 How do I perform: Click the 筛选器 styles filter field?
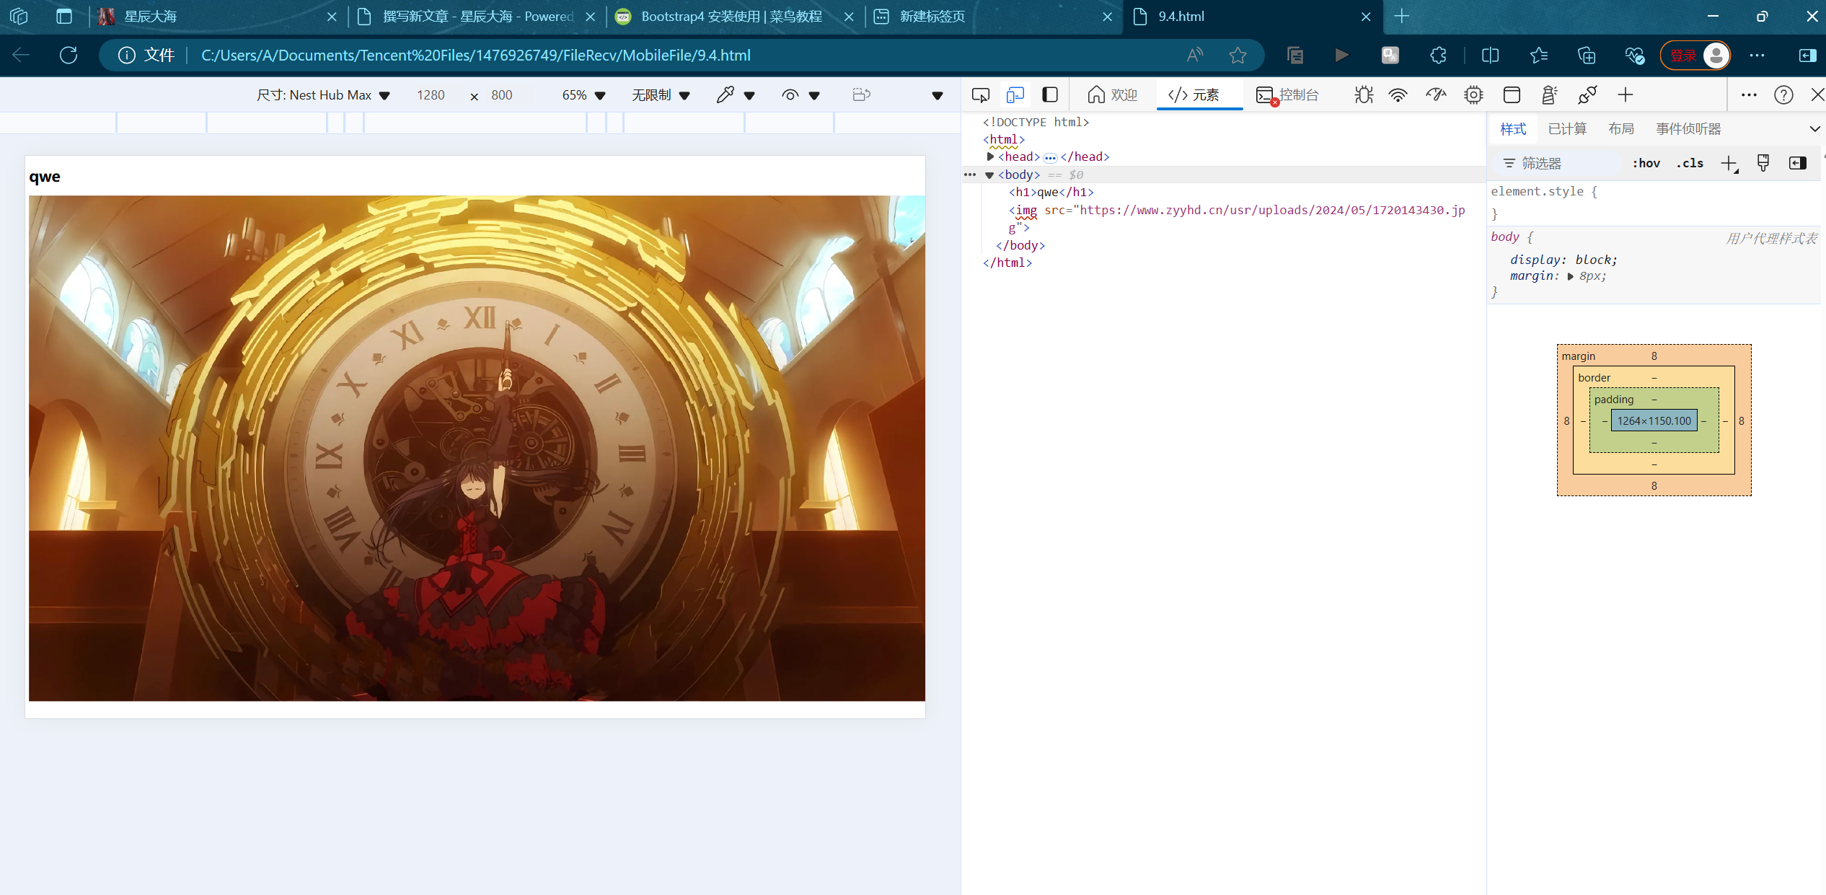tap(1558, 163)
